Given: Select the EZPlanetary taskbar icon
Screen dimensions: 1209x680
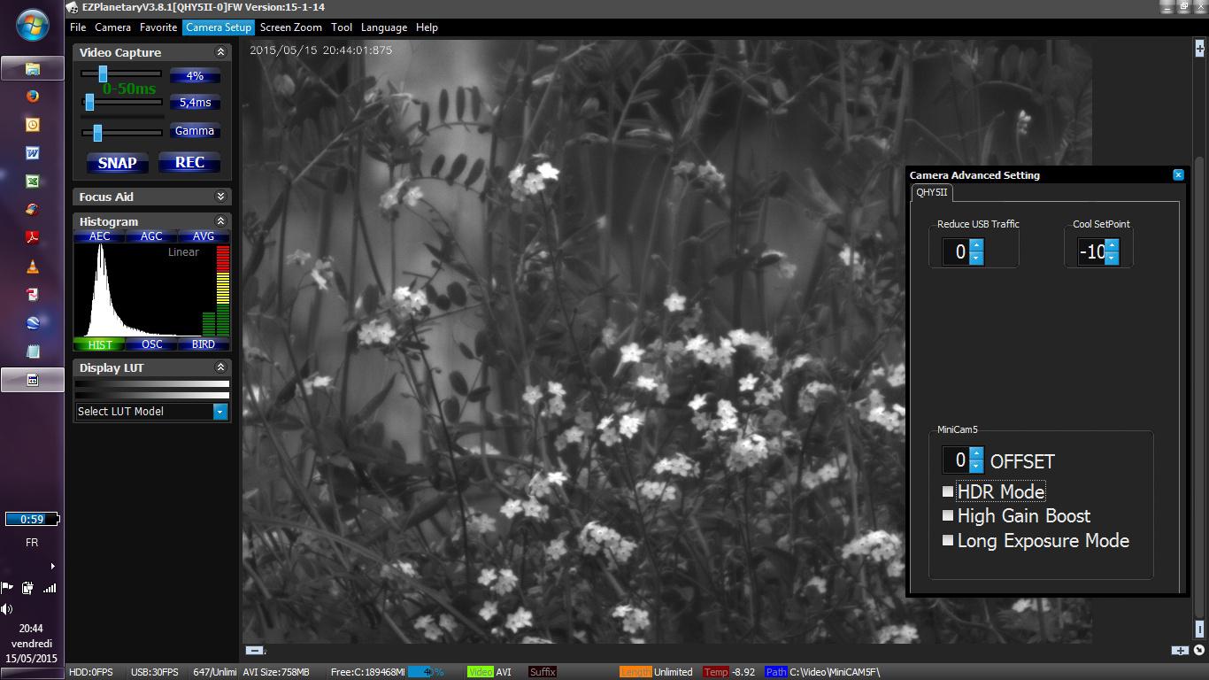Looking at the screenshot, I should [x=32, y=380].
